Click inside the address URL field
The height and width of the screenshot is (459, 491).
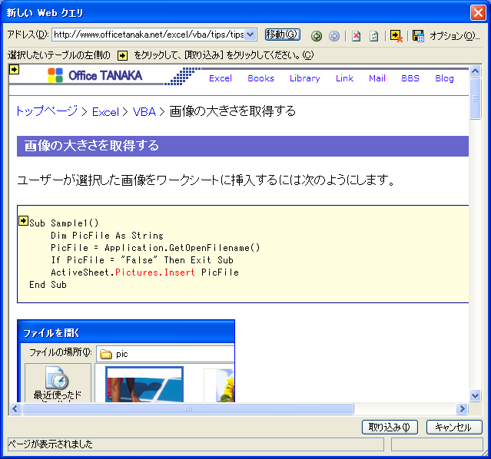[148, 35]
